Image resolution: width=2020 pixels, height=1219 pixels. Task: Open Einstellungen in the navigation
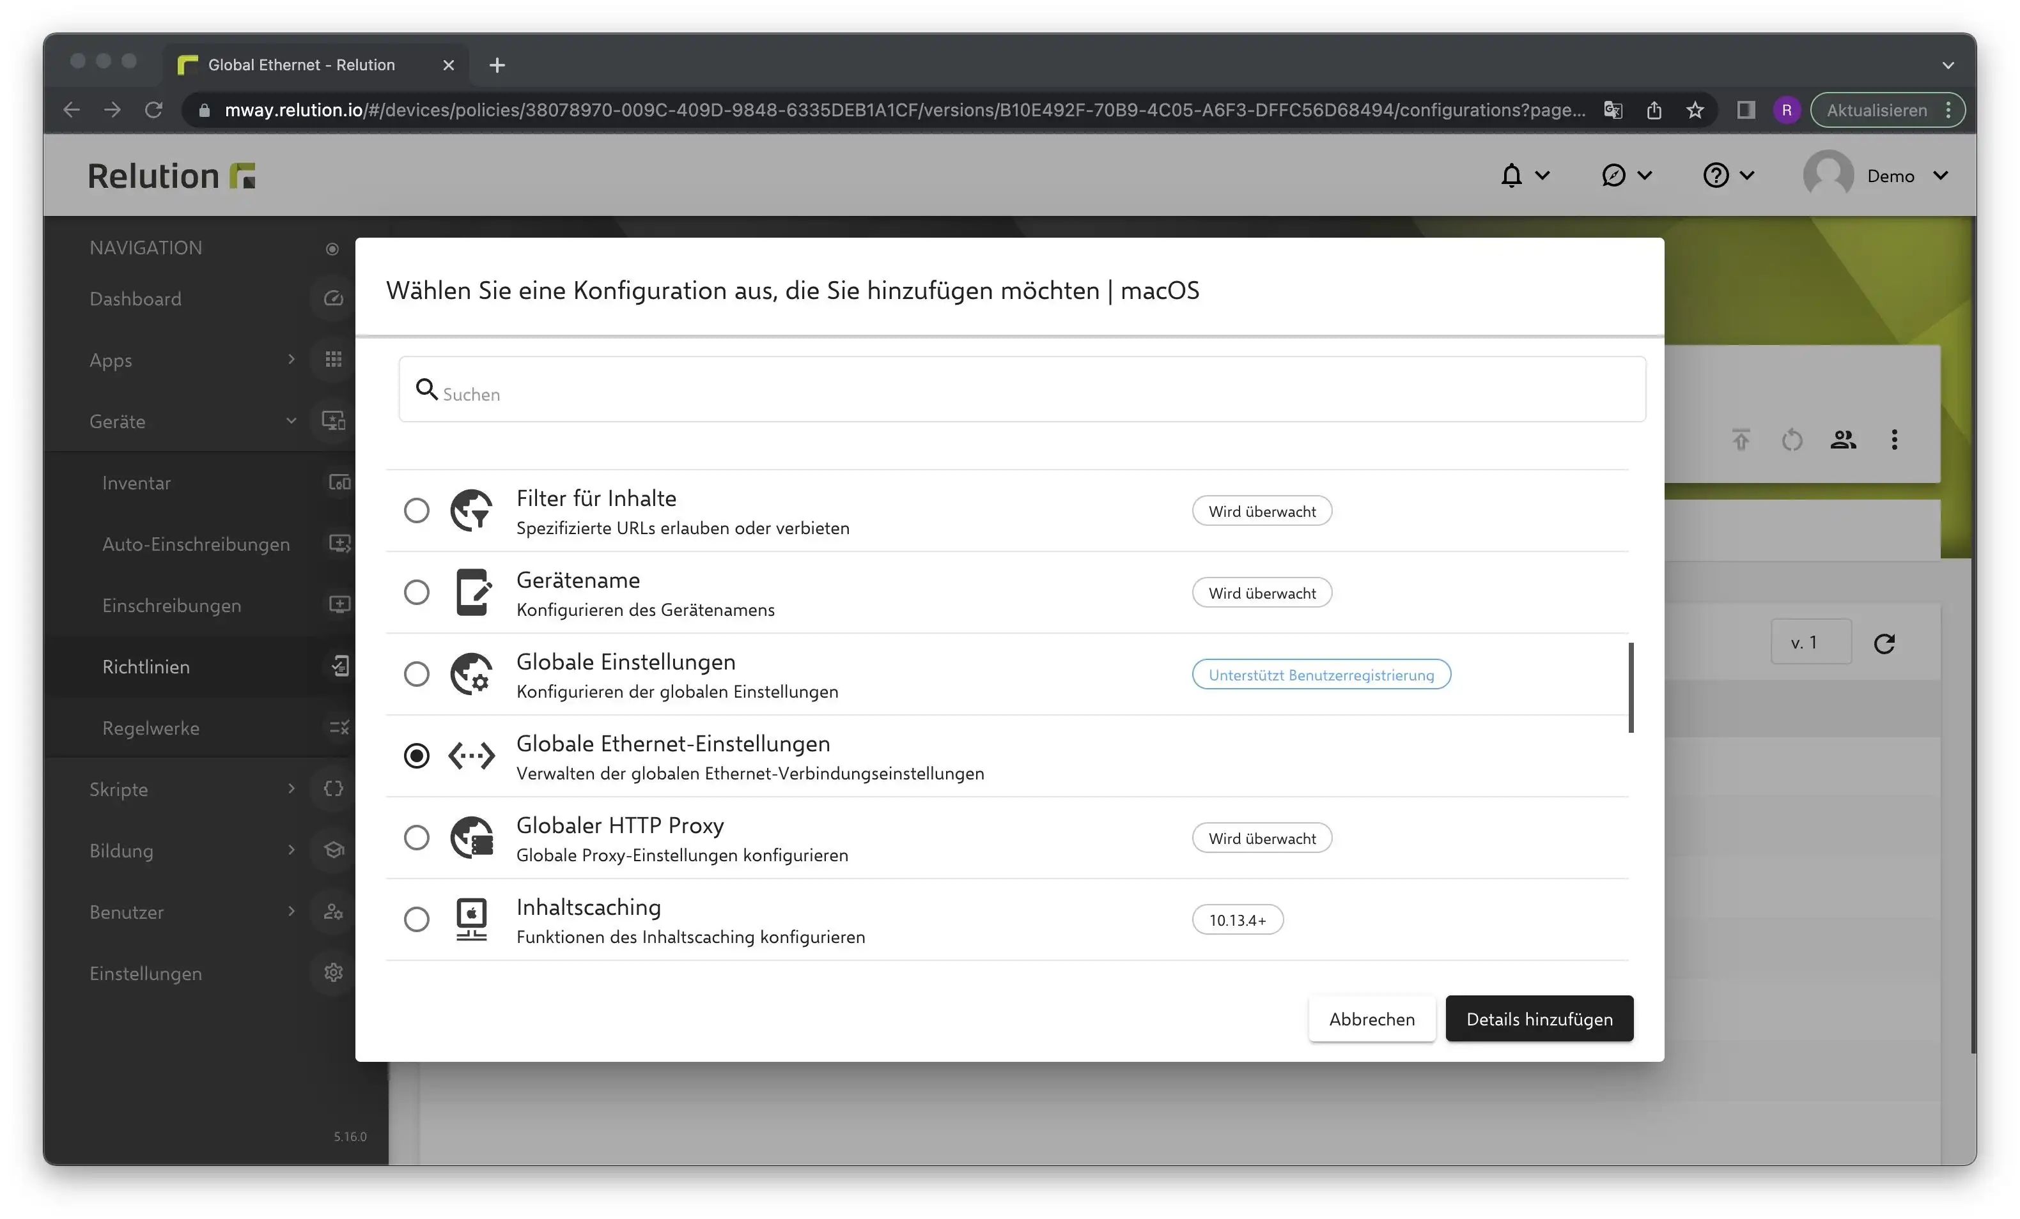tap(145, 973)
